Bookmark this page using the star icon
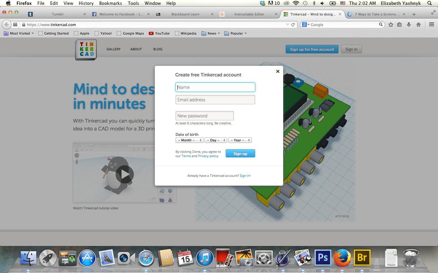 pos(391,25)
